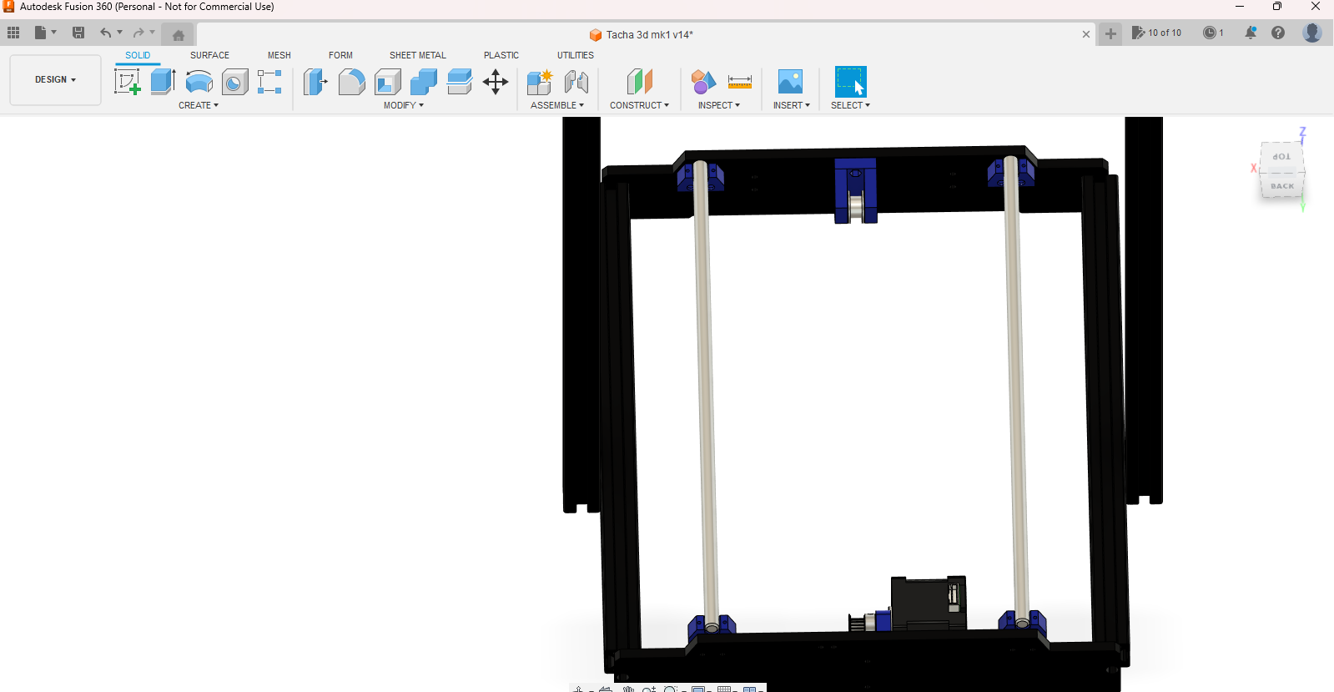Expand the INSERT menu

click(792, 105)
